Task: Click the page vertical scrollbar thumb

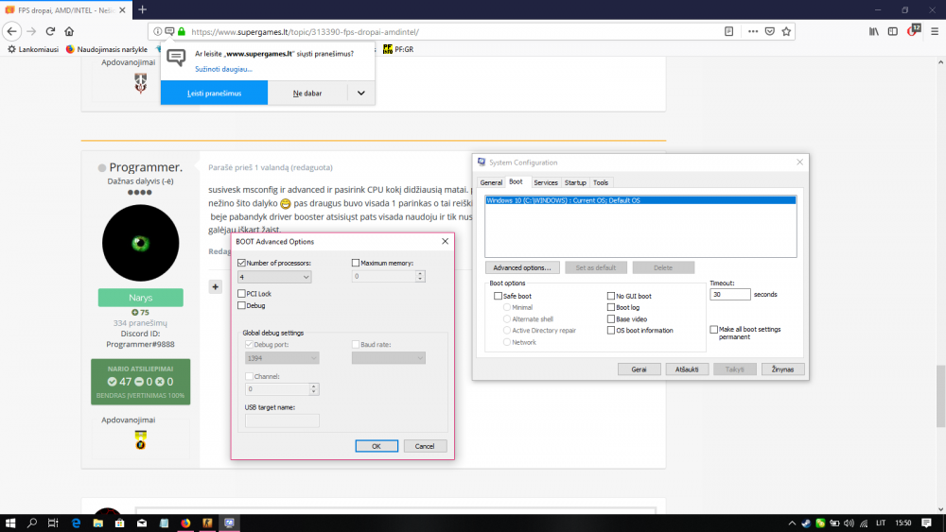Action: pos(940,395)
